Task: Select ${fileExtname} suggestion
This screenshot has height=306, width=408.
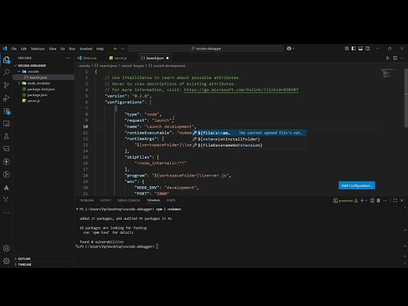Action: coord(249,133)
